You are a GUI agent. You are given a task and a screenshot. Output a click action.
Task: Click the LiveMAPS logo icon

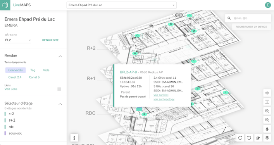coord(5,5)
